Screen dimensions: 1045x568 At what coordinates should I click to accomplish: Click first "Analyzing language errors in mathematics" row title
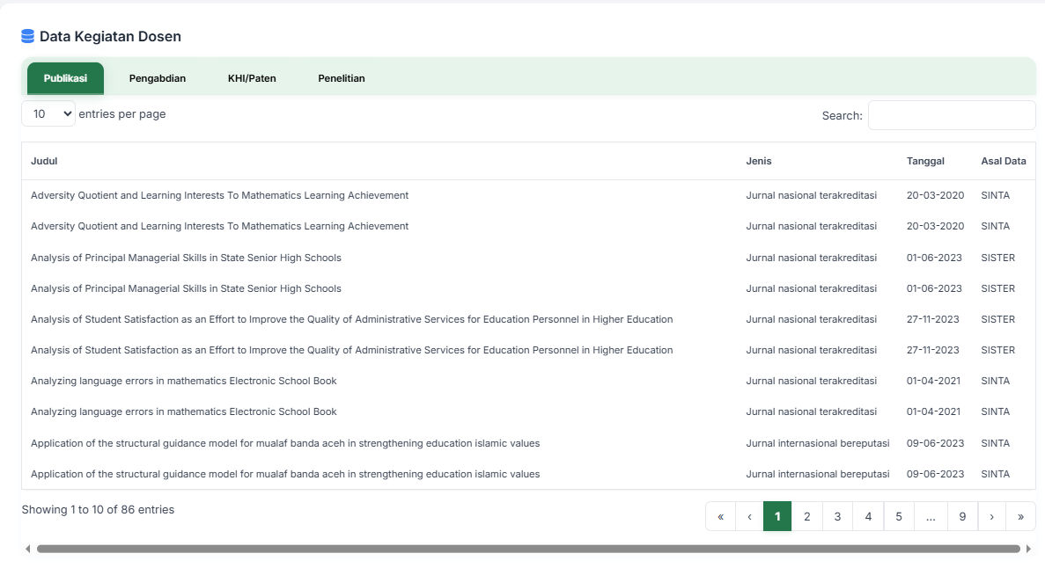(183, 381)
